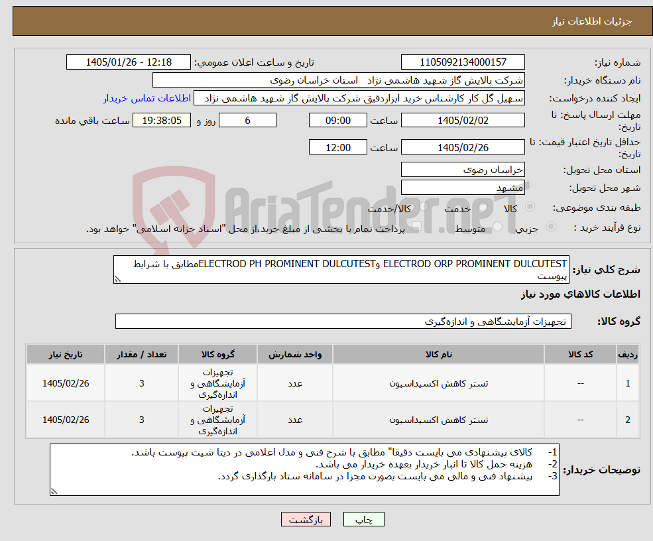Screen dimensions: 653x541
Task: Select the کالا/خدمت radio button
Action: coord(424,207)
